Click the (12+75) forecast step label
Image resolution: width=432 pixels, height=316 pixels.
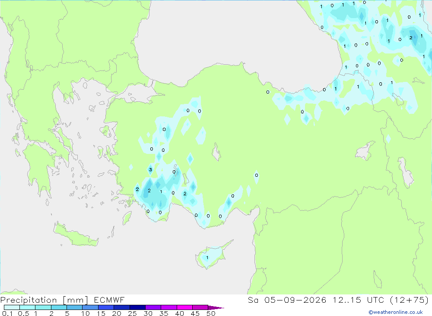(410, 300)
